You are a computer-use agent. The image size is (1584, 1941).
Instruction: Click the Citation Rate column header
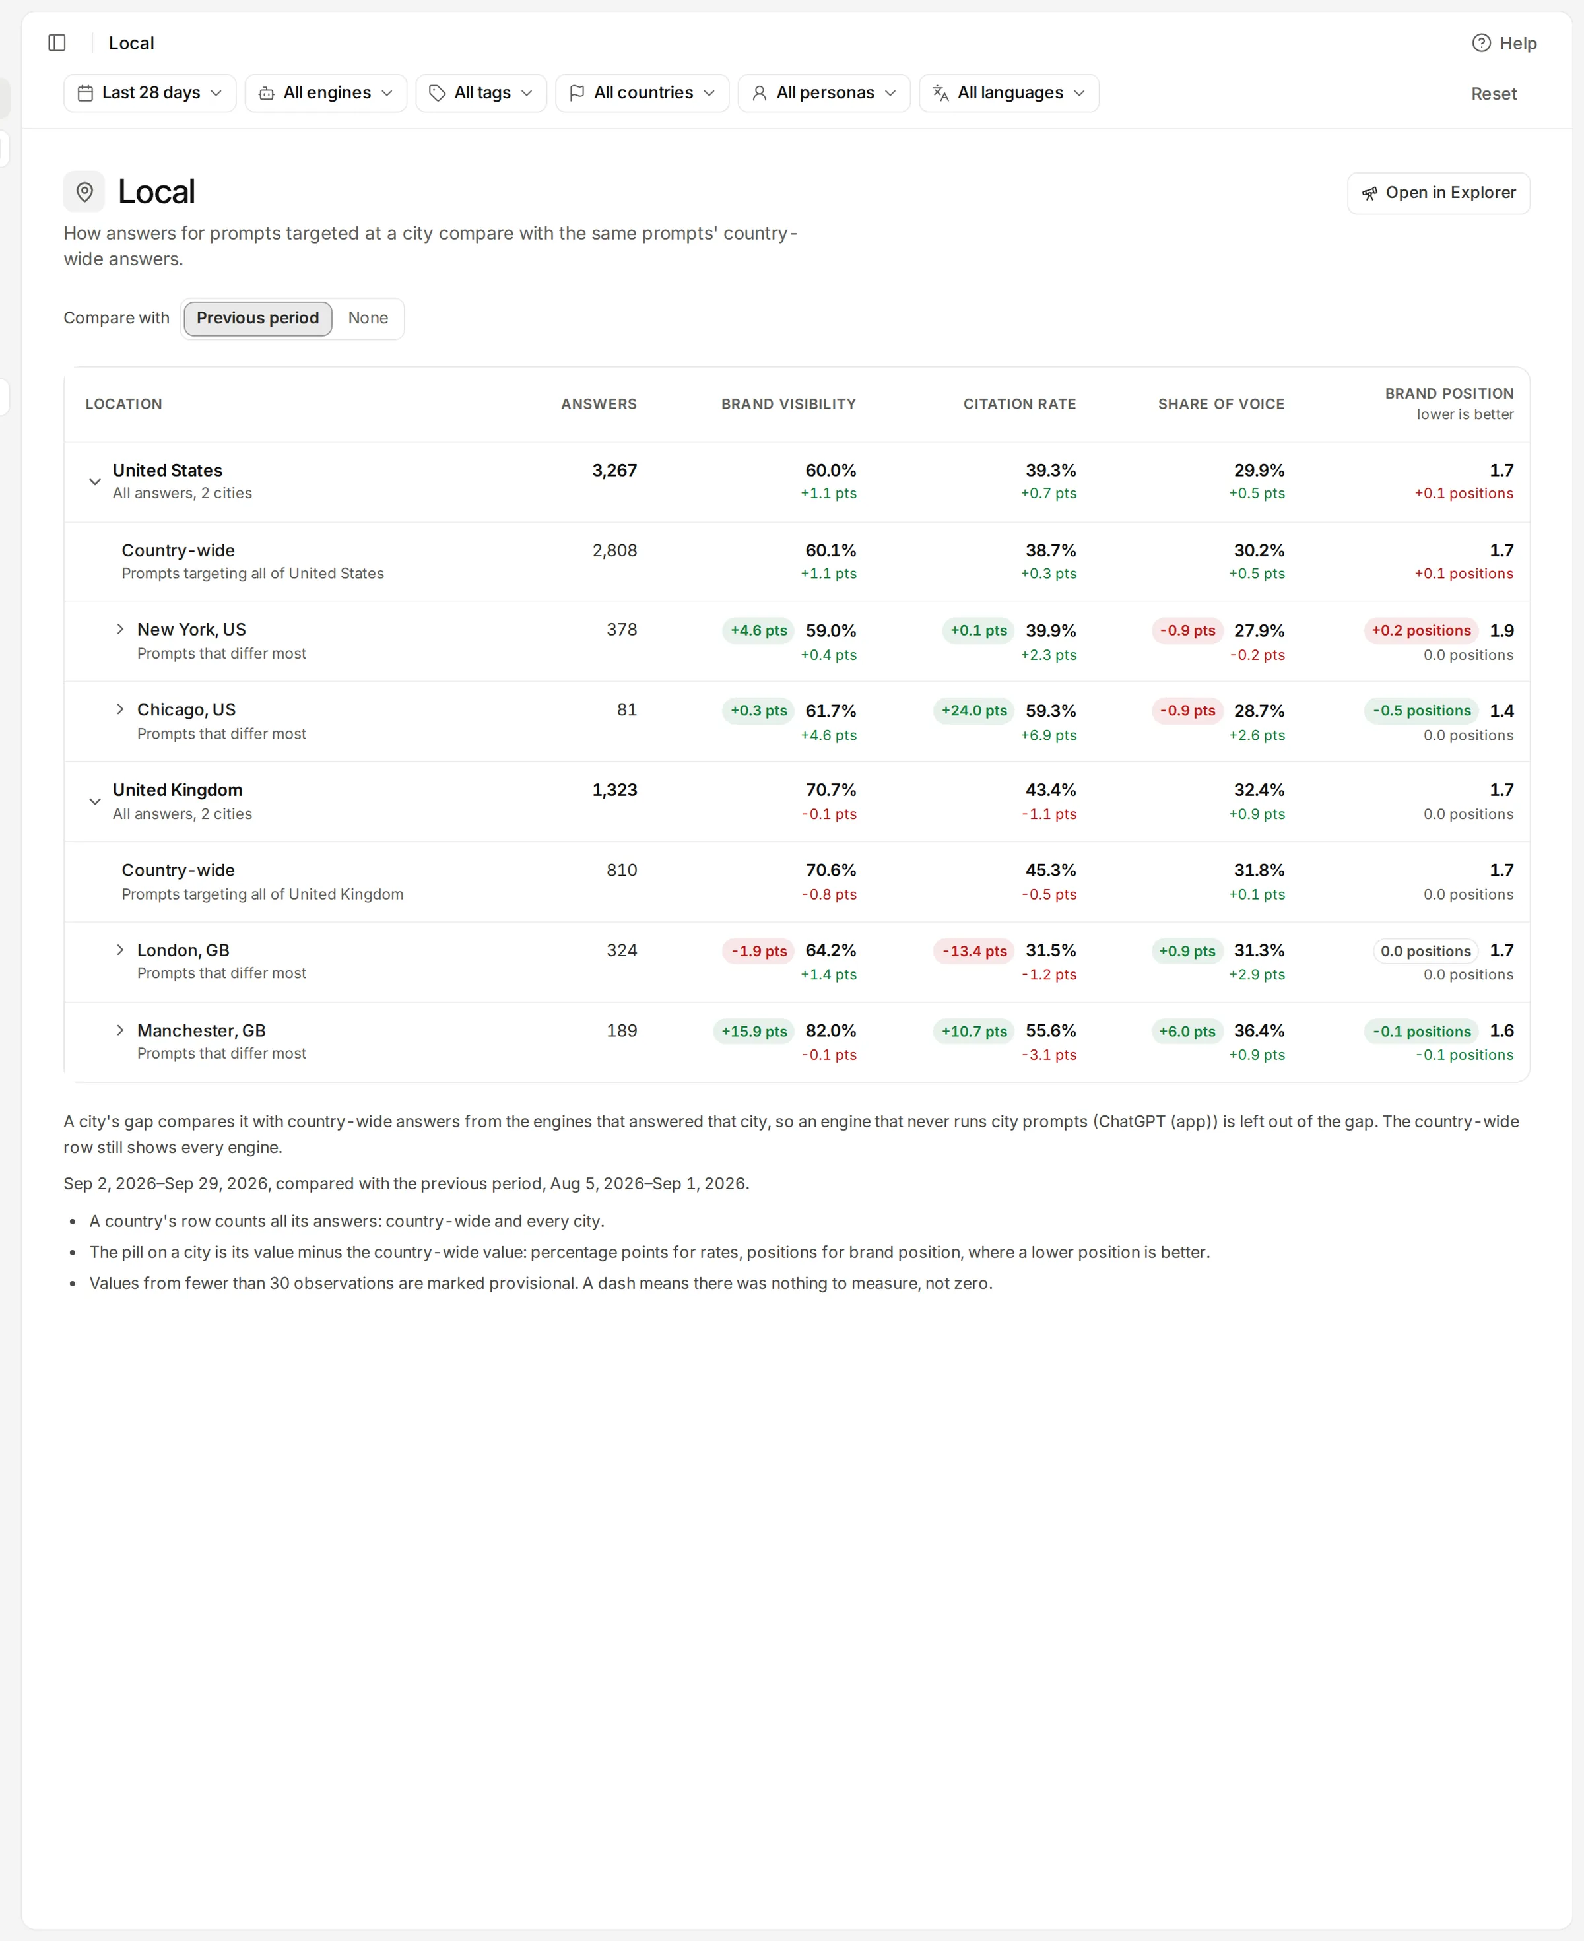coord(1019,405)
